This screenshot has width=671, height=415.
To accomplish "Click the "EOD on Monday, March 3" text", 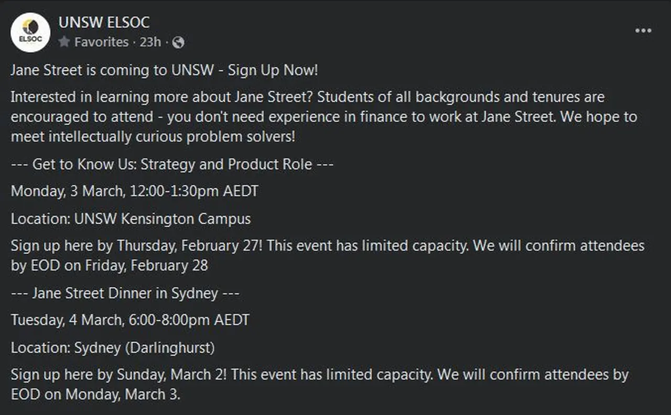I will click(95, 394).
